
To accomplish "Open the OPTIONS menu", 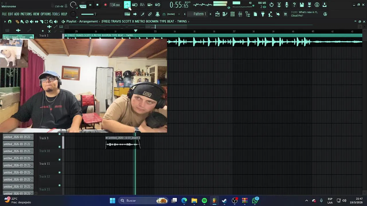I will [x=46, y=14].
